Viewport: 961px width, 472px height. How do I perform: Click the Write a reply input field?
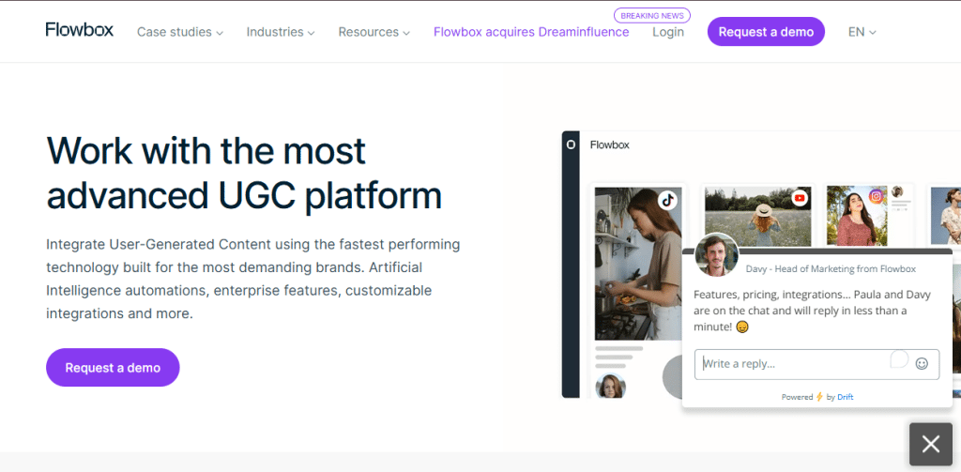click(x=793, y=364)
